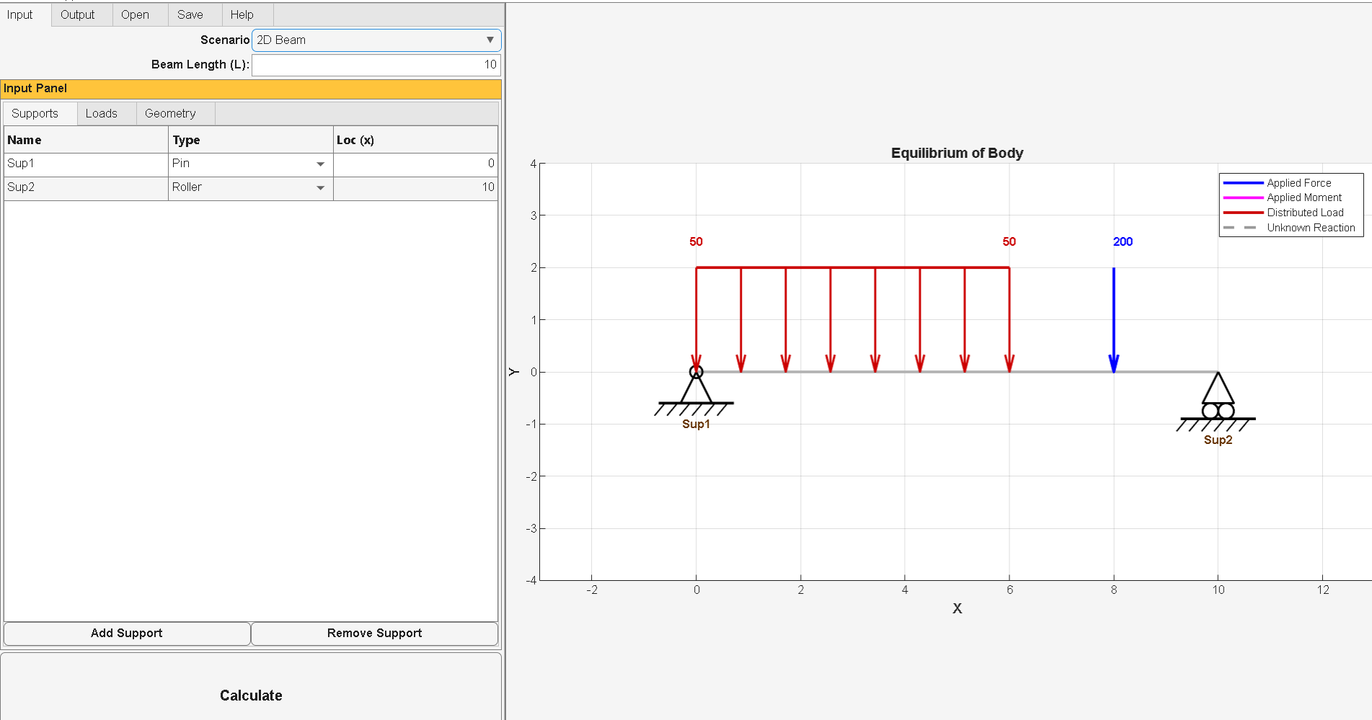This screenshot has height=720, width=1372.
Task: Click the Beam Length input field
Action: [376, 65]
